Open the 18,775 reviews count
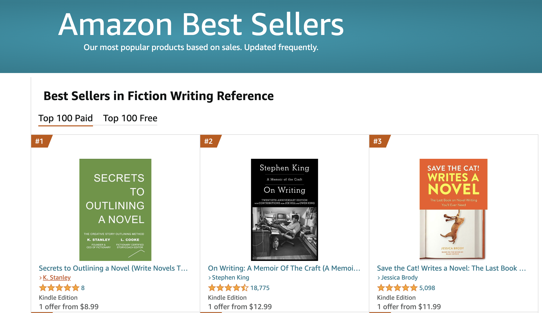This screenshot has width=542, height=313. coord(260,288)
